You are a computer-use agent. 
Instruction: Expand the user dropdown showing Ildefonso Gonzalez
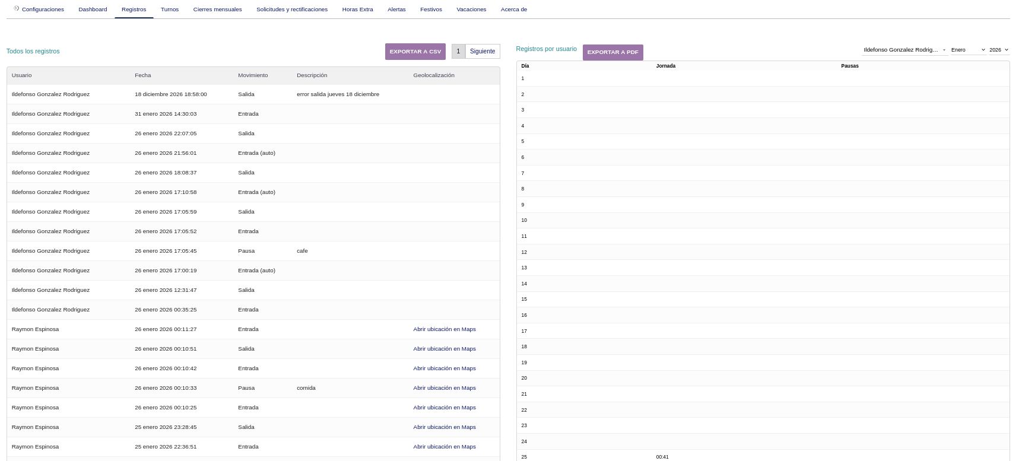coord(904,50)
